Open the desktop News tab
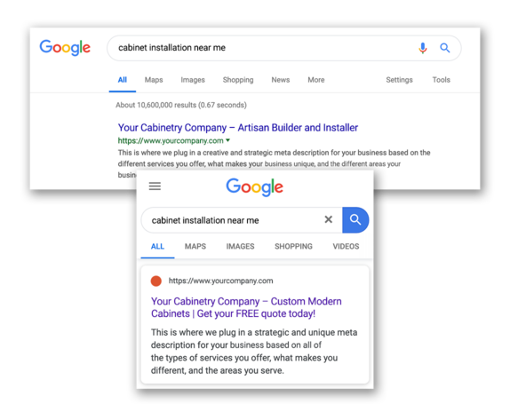Screen dimensions: 510x404 (281, 80)
